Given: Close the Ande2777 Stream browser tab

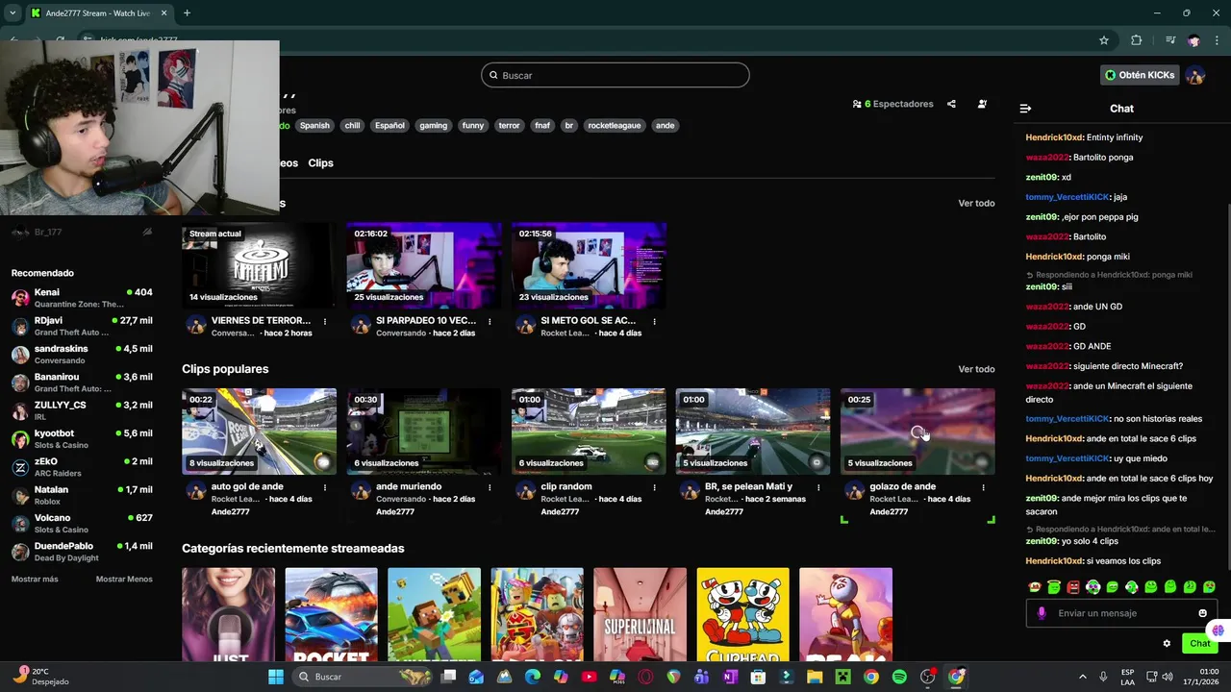Looking at the screenshot, I should pos(163,13).
